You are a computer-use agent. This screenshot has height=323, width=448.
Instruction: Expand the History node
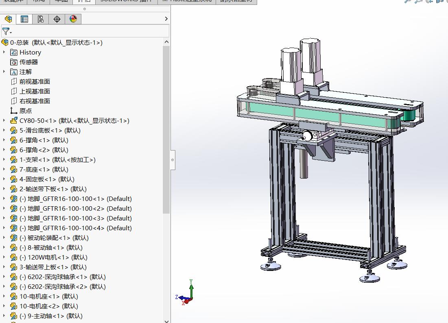pyautogui.click(x=4, y=52)
